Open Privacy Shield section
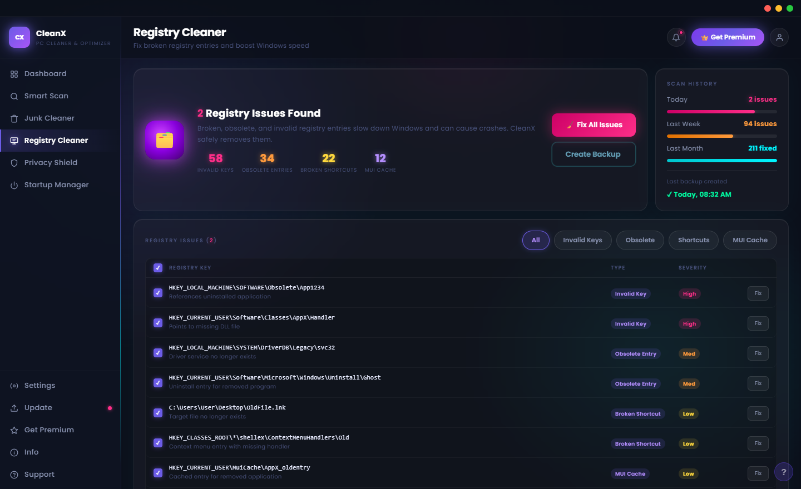Viewport: 801px width, 489px height. coord(60,163)
